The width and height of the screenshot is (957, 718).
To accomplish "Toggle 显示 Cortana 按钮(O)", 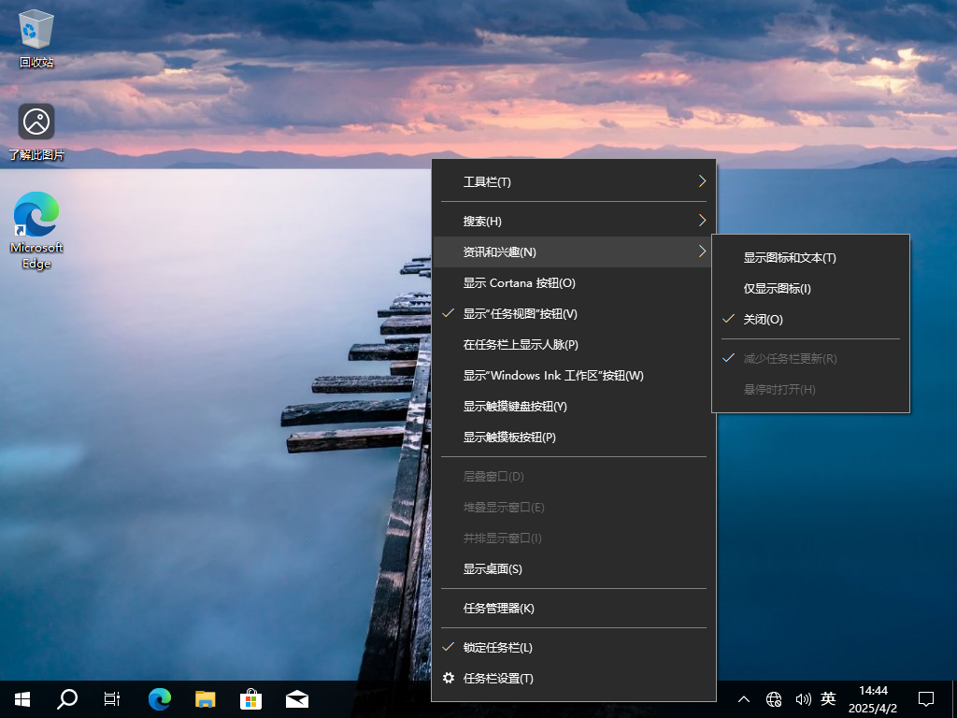I will (574, 282).
